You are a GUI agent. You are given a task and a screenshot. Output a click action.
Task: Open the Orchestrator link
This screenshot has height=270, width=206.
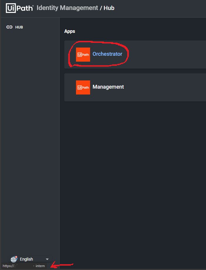(x=107, y=54)
